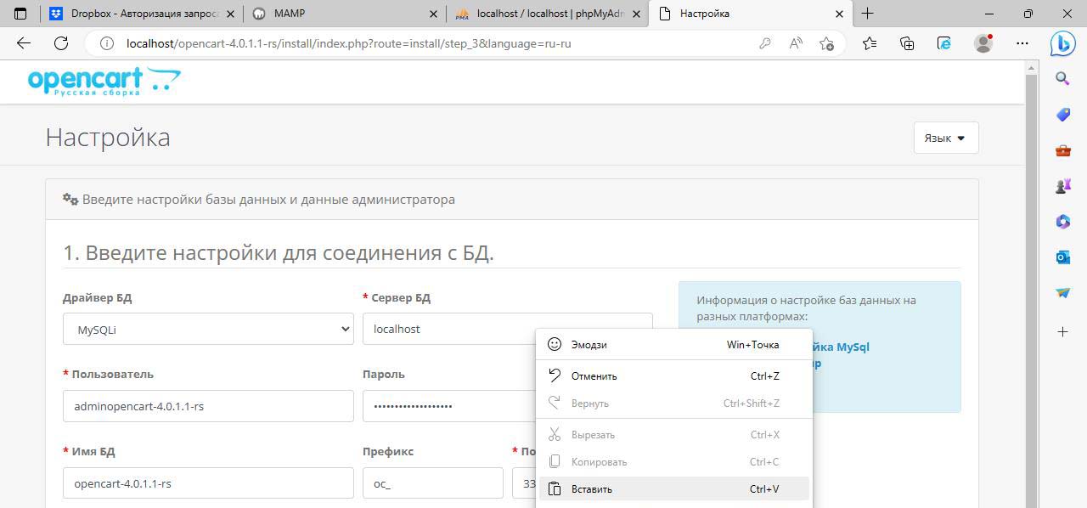
Task: Open the browser profile avatar
Action: 983,43
